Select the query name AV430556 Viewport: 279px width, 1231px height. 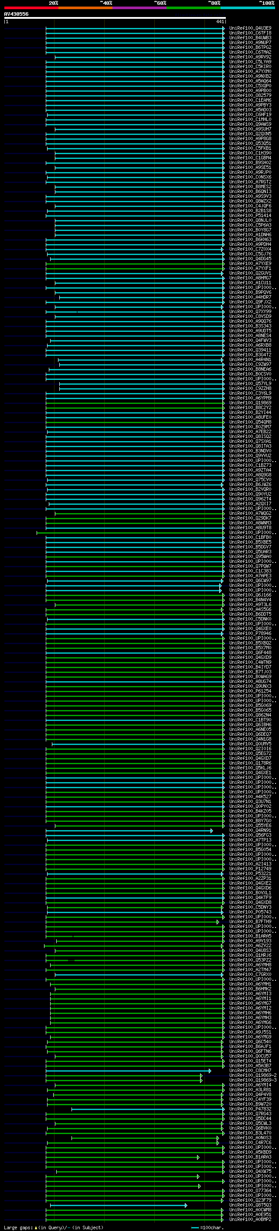click(16, 14)
